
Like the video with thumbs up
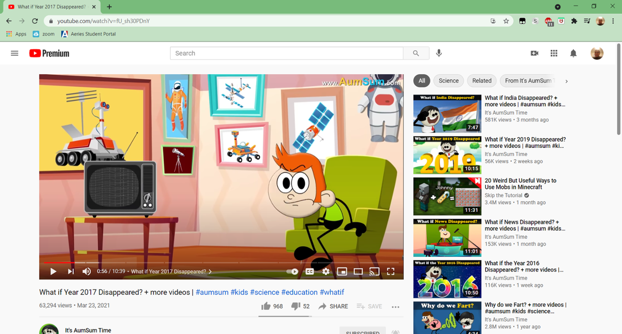pyautogui.click(x=266, y=306)
